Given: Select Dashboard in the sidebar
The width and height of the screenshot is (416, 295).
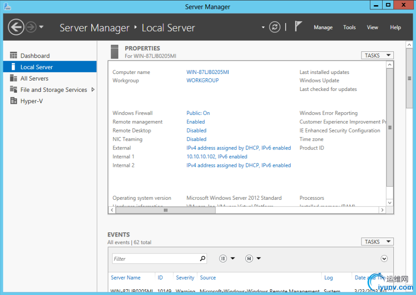Looking at the screenshot, I should tap(50, 56).
